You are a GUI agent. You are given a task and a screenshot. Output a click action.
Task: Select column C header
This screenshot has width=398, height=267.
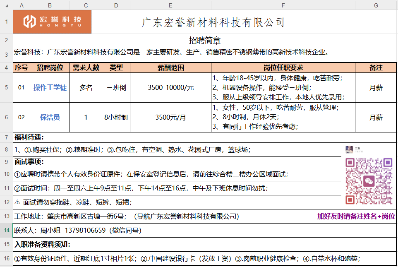point(86,5)
